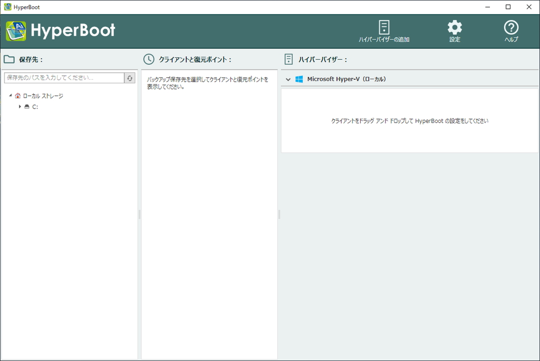This screenshot has height=361, width=540.
Task: Click the hypervisor list icon beside ハイパーバイザー
Action: (x=288, y=59)
